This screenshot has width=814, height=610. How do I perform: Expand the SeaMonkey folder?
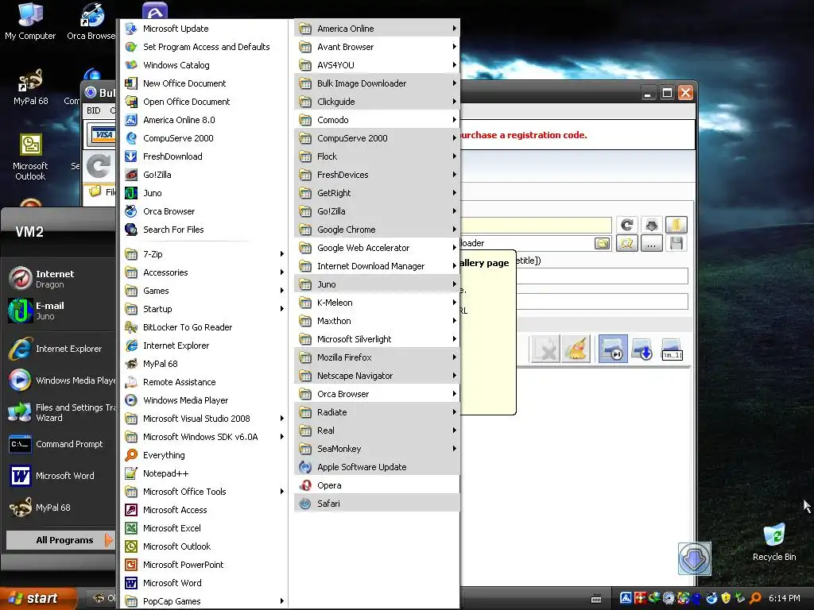pyautogui.click(x=377, y=449)
